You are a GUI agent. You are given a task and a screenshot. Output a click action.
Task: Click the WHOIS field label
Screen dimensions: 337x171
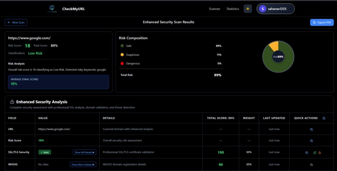13,164
